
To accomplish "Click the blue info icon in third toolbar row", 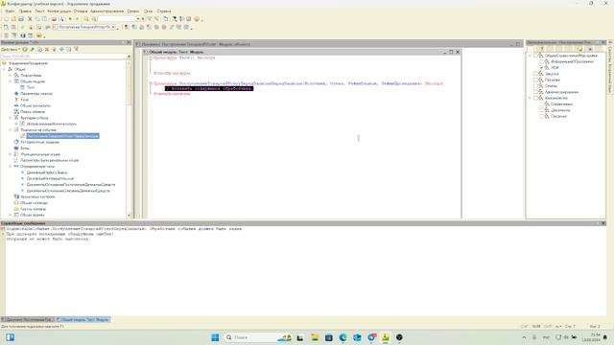I will 23,35.
